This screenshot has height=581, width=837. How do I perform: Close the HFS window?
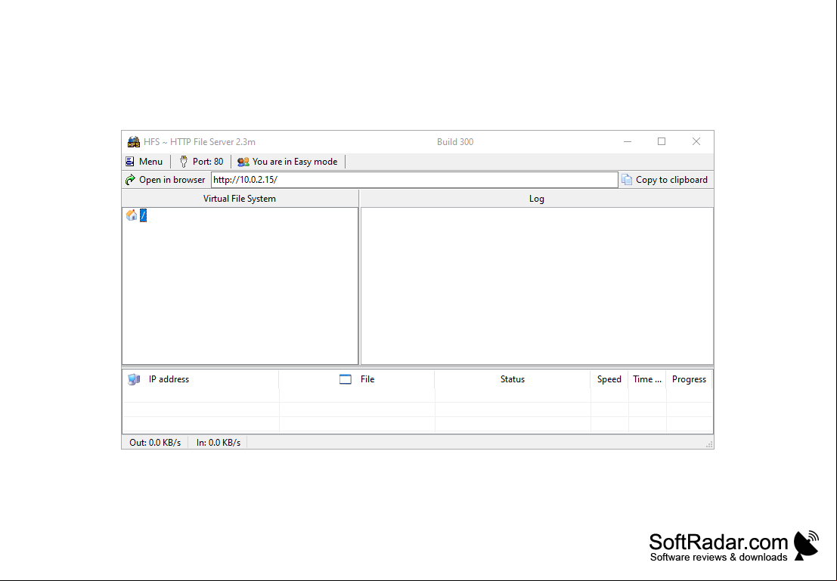(x=696, y=141)
